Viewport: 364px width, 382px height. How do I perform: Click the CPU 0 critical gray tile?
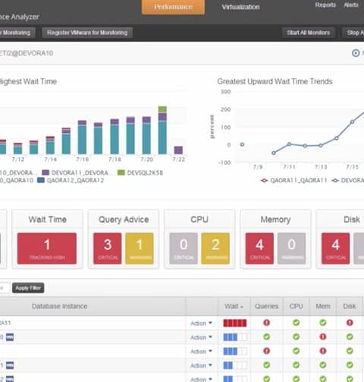(x=184, y=248)
